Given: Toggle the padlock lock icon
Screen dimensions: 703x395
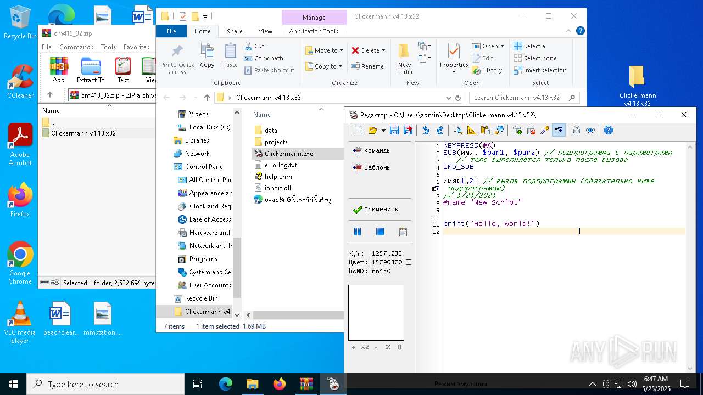Looking at the screenshot, I should point(576,131).
